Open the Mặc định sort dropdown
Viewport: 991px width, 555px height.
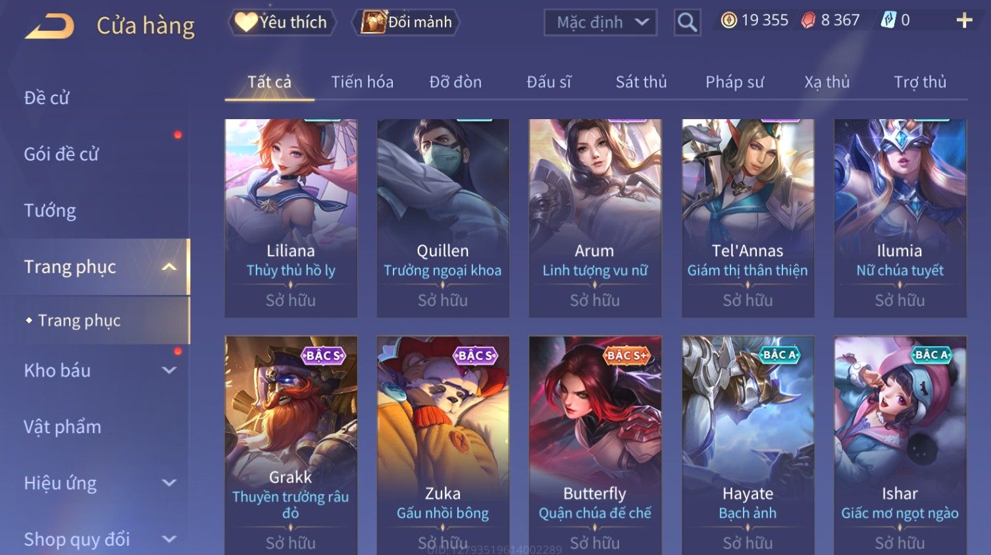(x=600, y=22)
